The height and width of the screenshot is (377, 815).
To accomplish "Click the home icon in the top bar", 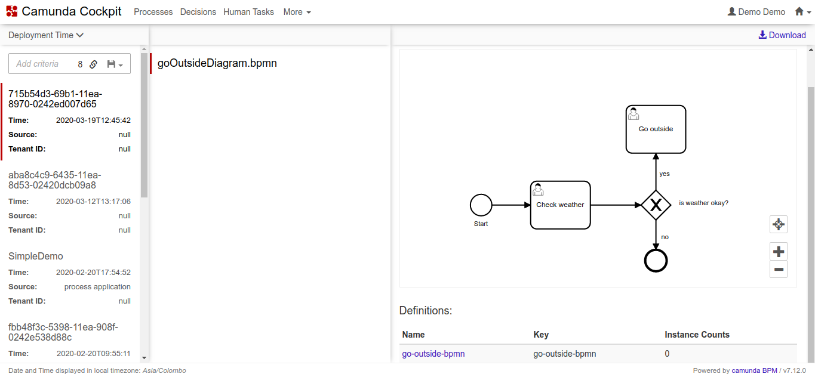I will point(800,11).
